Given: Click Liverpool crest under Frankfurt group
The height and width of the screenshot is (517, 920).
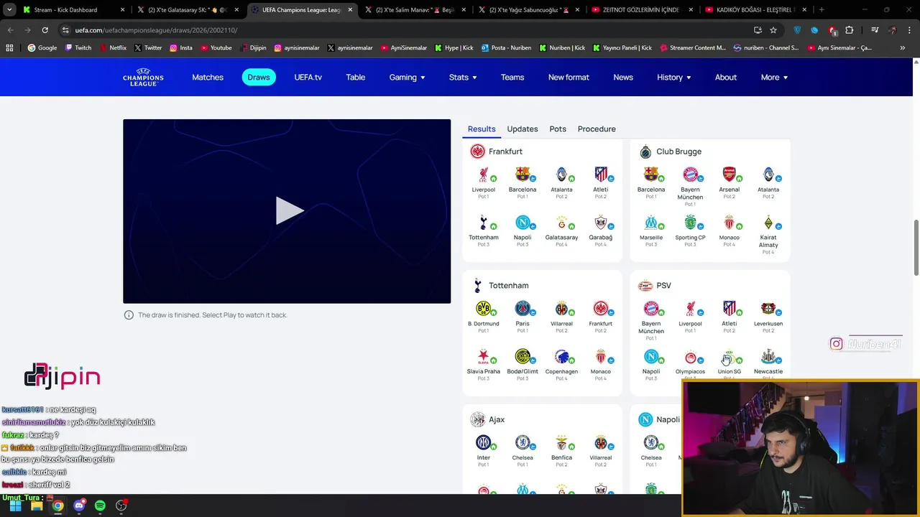Looking at the screenshot, I should (484, 174).
